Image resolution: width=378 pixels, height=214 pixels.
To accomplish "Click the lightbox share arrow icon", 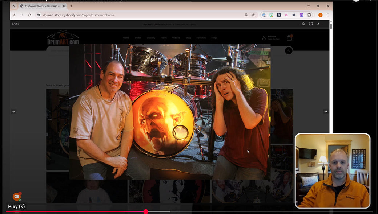I will point(318,24).
